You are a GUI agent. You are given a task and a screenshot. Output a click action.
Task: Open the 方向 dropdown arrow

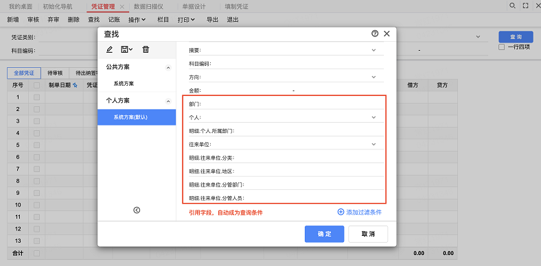click(x=373, y=77)
